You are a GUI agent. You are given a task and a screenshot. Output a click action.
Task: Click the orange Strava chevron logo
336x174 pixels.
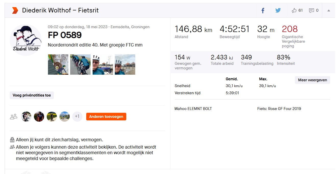coord(15,10)
